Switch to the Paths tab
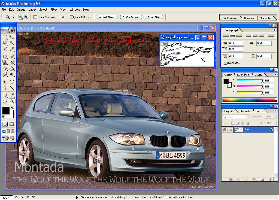279x200 pixels. pyautogui.click(x=259, y=111)
